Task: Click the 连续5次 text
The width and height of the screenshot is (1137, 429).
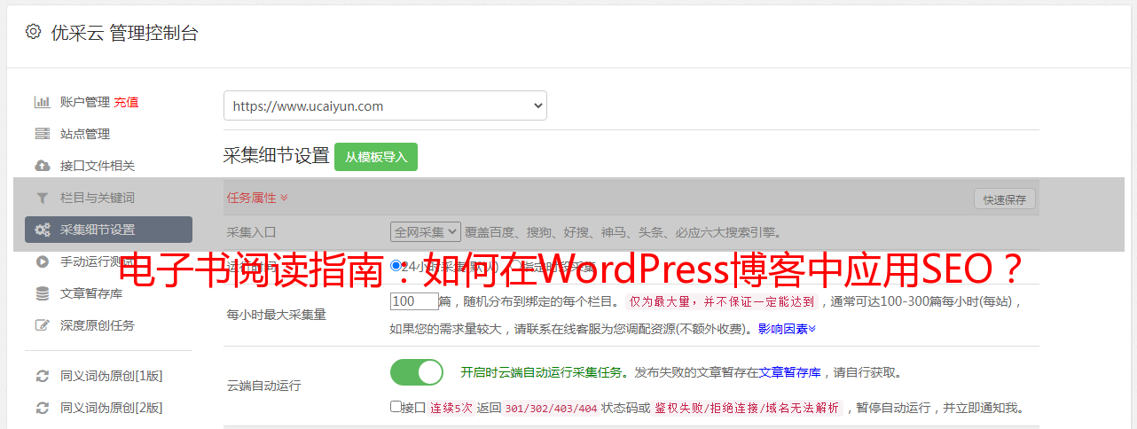Action: pyautogui.click(x=451, y=408)
